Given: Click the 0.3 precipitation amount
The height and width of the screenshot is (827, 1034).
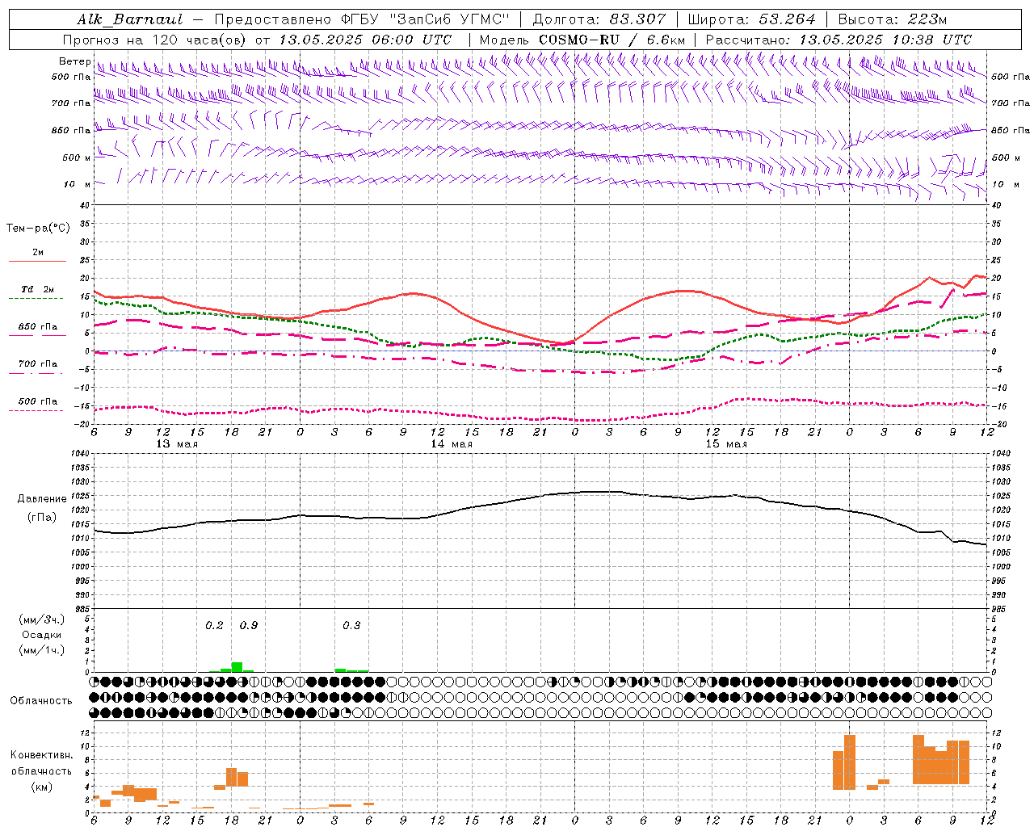Looking at the screenshot, I should tap(351, 626).
